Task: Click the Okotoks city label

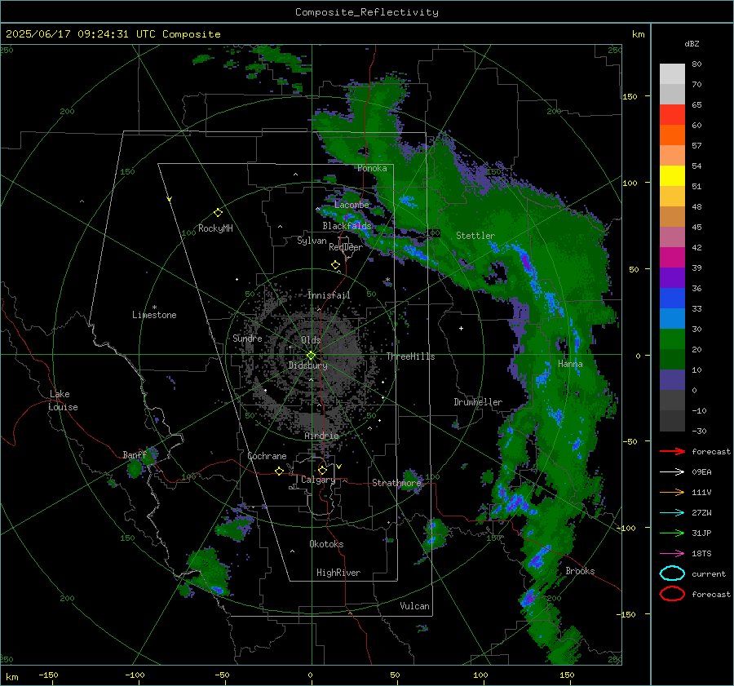Action: click(x=326, y=544)
